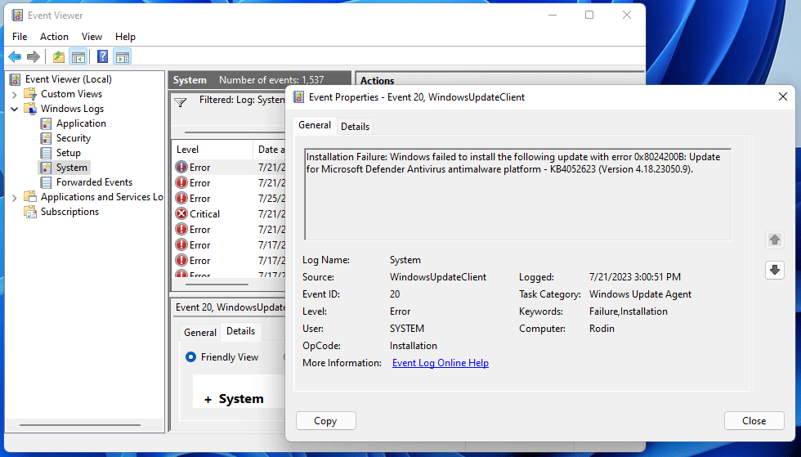Select the Critical event row
801x457 pixels.
[230, 213]
